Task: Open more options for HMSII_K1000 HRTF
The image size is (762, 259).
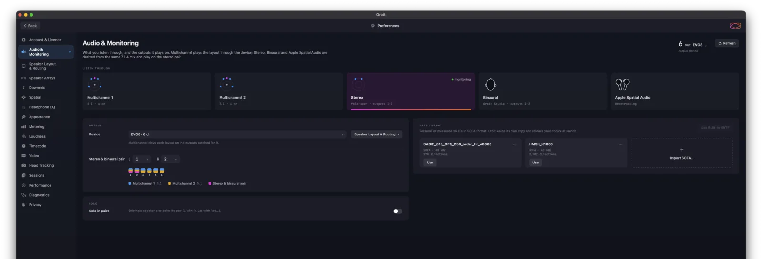Action: [620, 144]
